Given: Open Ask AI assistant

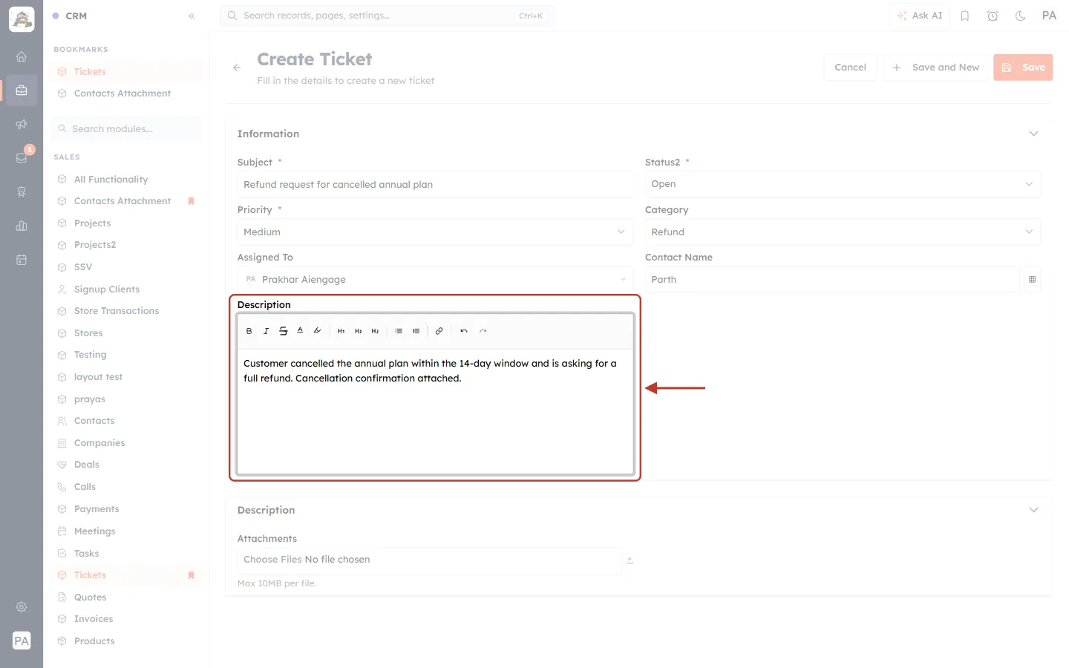Looking at the screenshot, I should point(919,16).
